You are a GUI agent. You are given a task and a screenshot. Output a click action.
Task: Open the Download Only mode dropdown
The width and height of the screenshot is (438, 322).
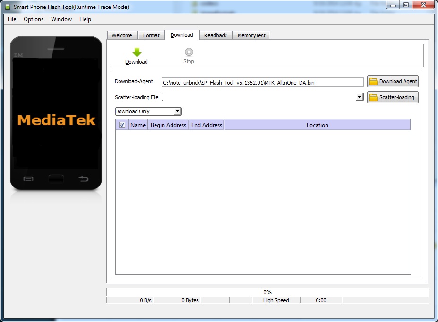pos(177,111)
